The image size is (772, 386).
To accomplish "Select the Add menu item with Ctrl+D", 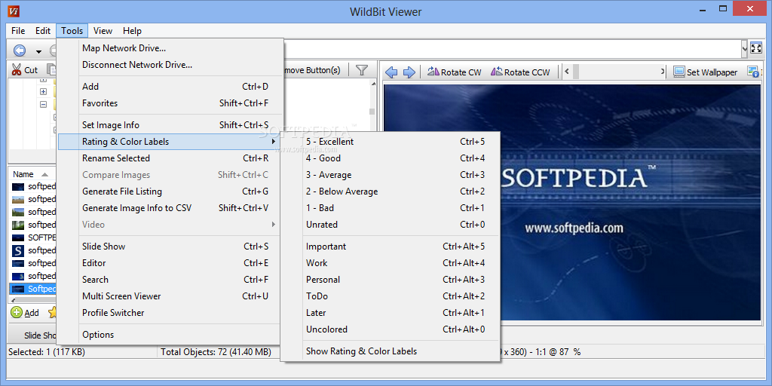I will [x=170, y=87].
